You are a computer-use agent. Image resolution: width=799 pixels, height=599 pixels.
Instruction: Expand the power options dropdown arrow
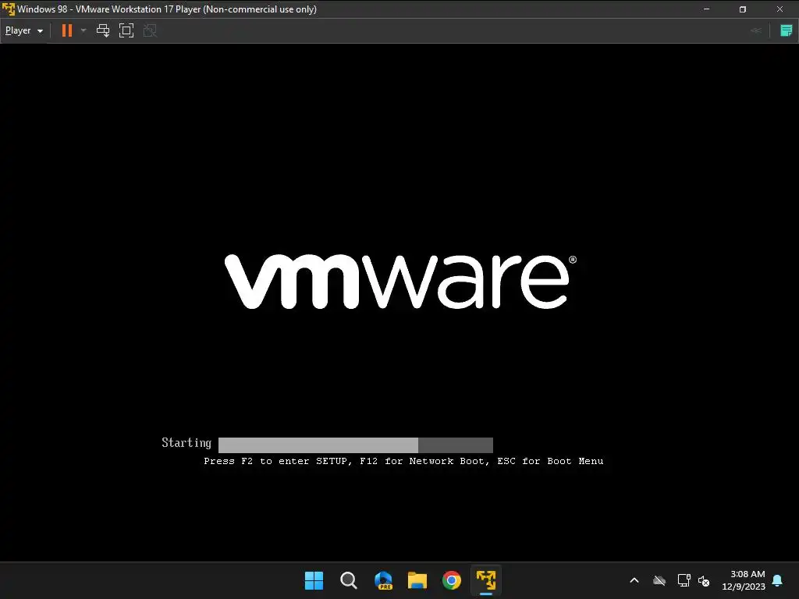(83, 30)
